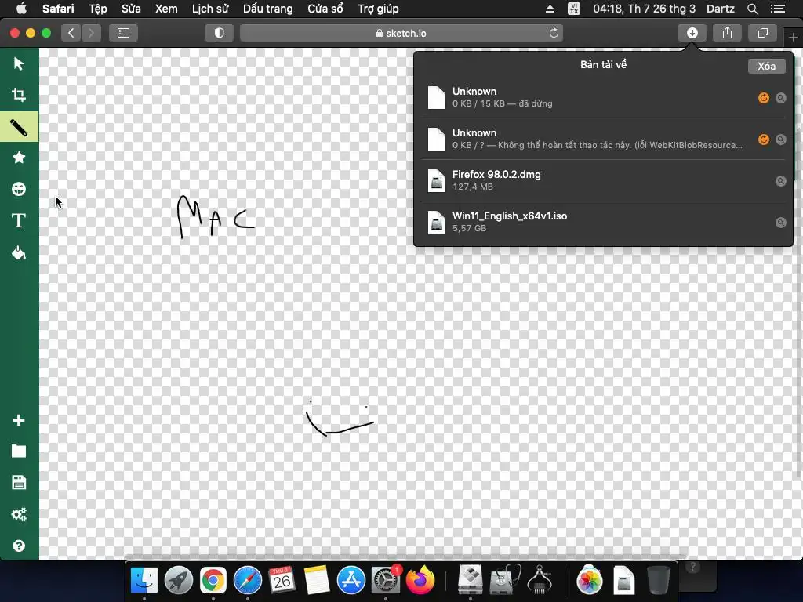This screenshot has width=803, height=602.
Task: Select the Win11_English_x64v1.iso download entry
Action: pyautogui.click(x=603, y=222)
